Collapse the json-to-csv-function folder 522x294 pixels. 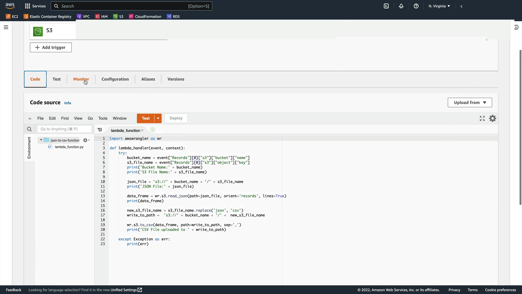pyautogui.click(x=41, y=140)
